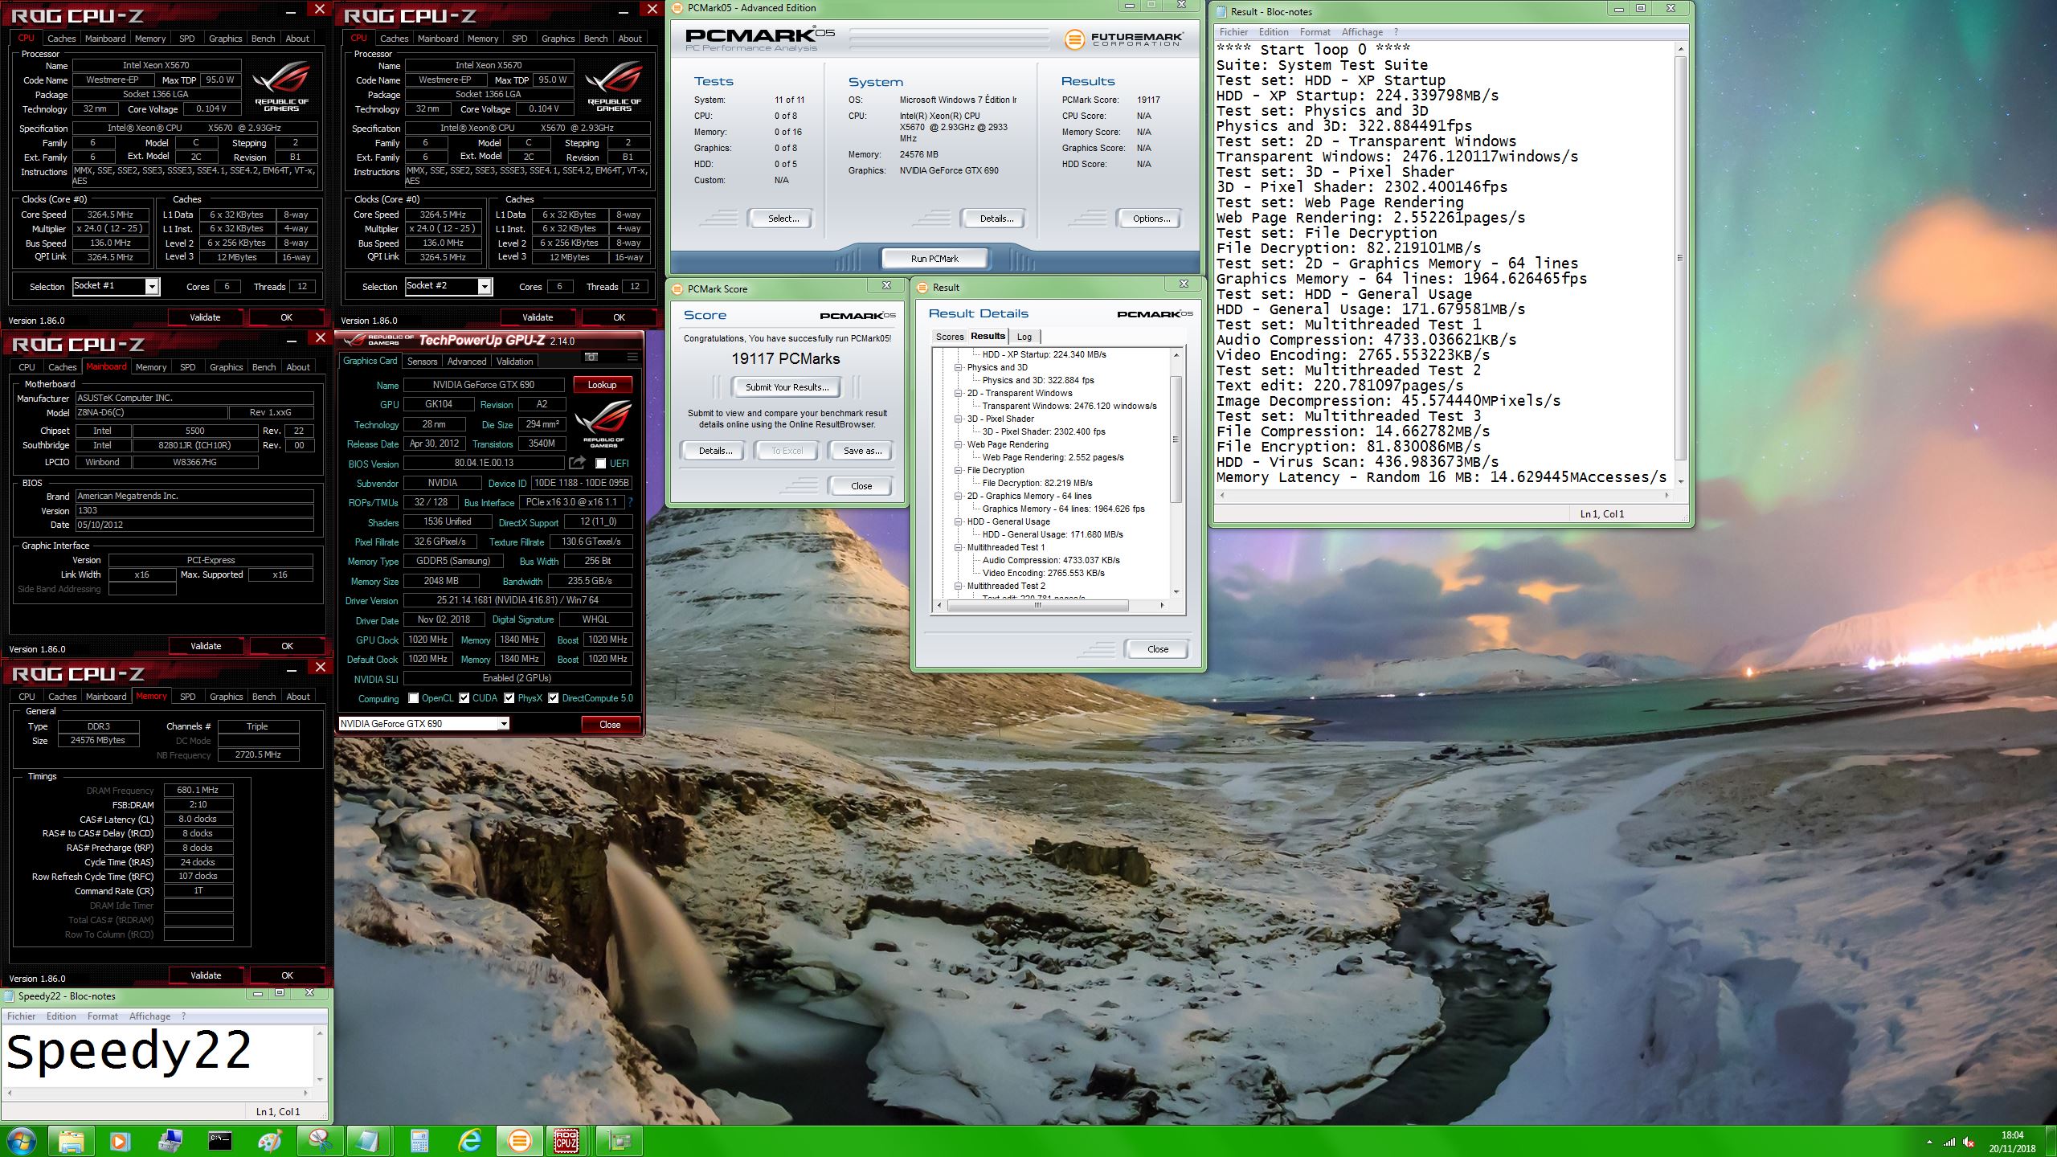Click the GPU-Z screenshot camera icon
This screenshot has width=2057, height=1157.
591,357
